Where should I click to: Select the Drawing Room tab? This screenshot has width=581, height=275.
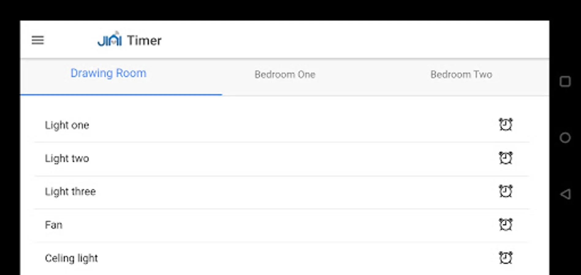108,73
